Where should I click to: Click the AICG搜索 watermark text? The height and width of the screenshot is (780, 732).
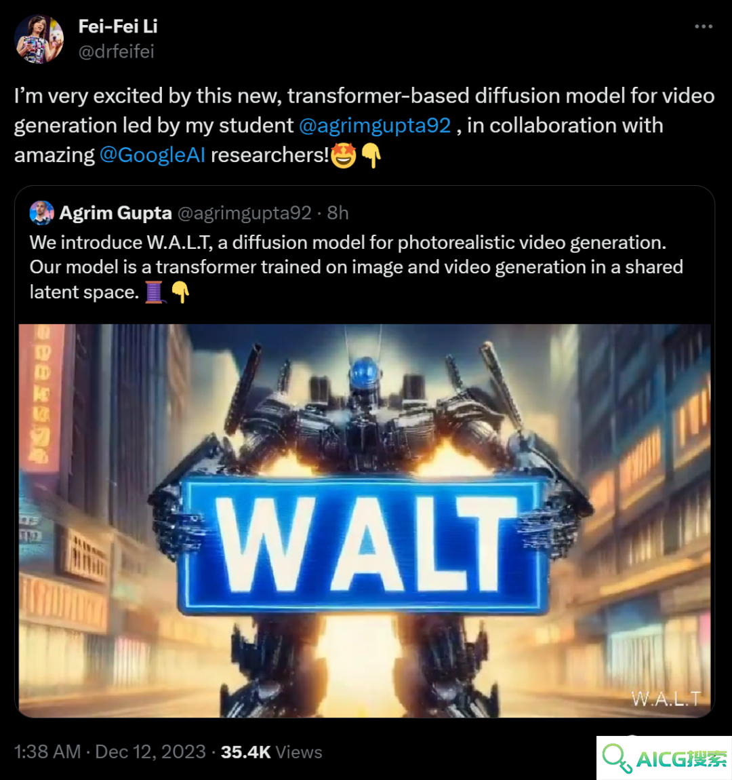681,759
